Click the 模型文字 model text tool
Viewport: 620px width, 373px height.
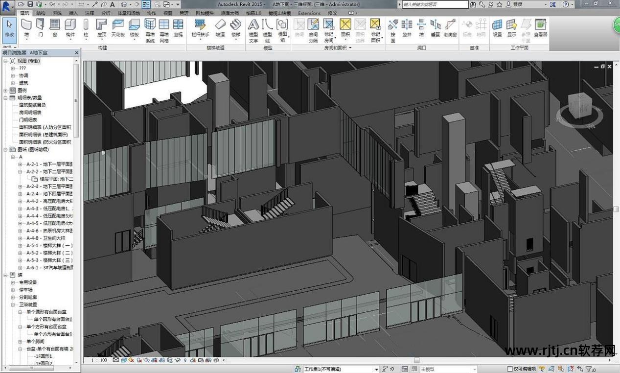click(x=253, y=30)
